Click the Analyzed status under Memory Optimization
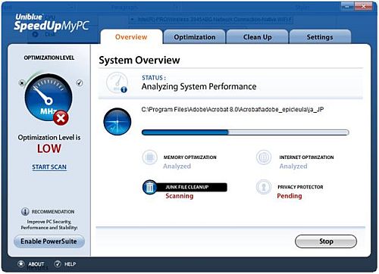Screen dimensions: 379x274 pos(177,167)
